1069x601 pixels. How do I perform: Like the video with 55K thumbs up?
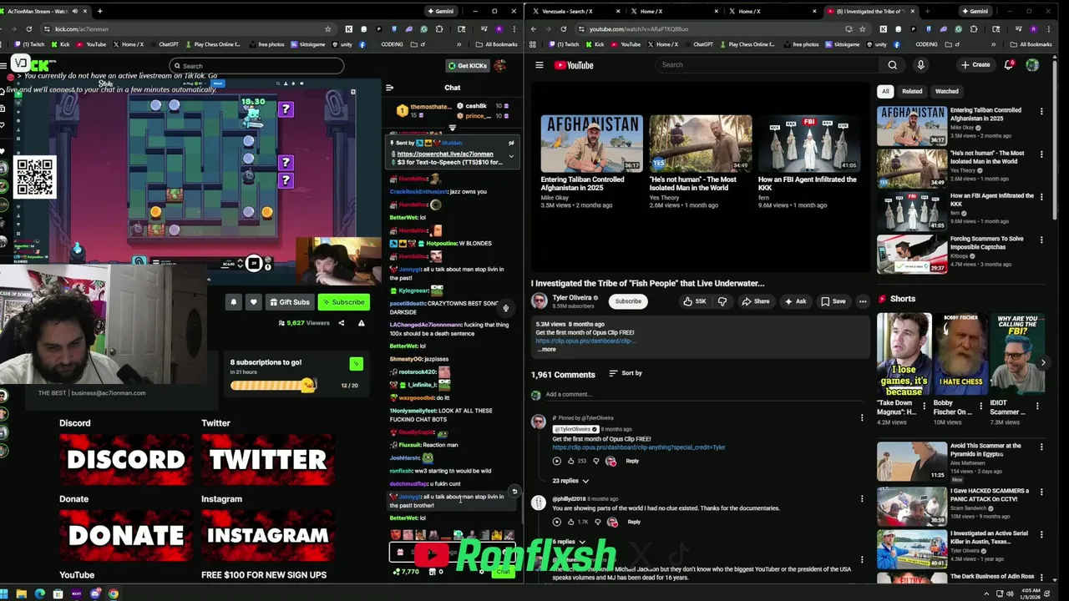[x=695, y=301]
